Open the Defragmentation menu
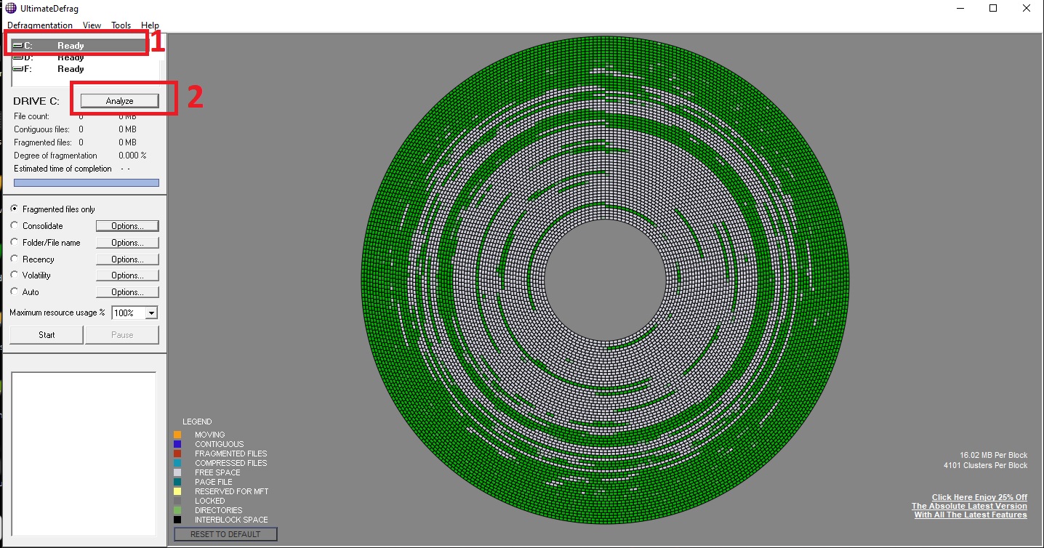Image resolution: width=1044 pixels, height=548 pixels. coord(40,25)
